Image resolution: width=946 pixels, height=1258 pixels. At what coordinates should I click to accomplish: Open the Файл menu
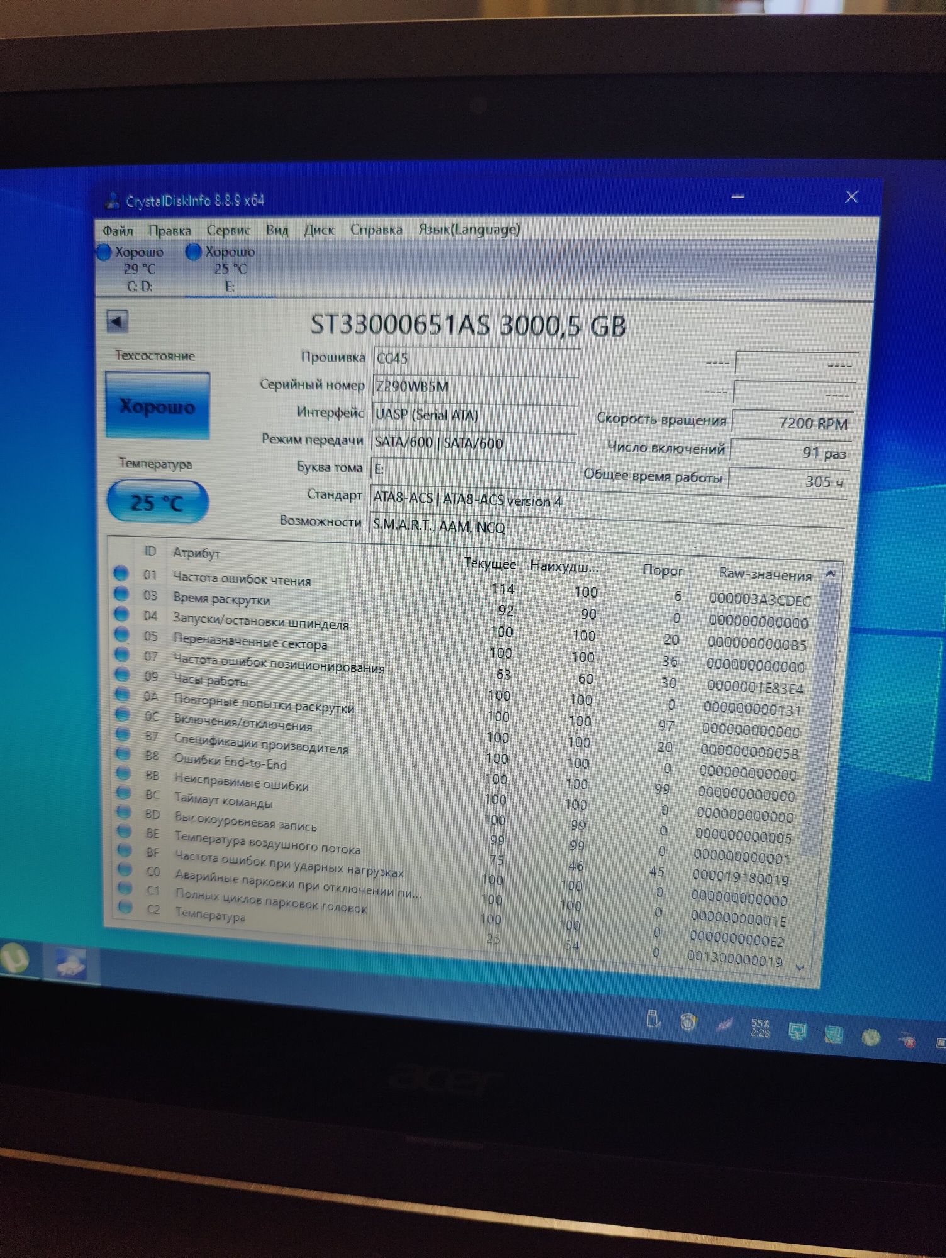click(x=118, y=231)
